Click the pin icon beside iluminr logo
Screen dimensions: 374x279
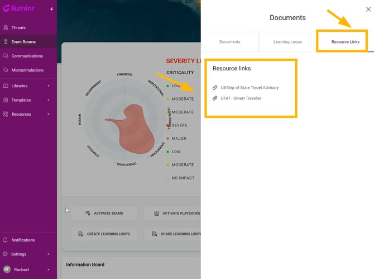[x=52, y=9]
